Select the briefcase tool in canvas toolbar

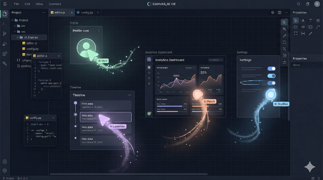click(285, 62)
